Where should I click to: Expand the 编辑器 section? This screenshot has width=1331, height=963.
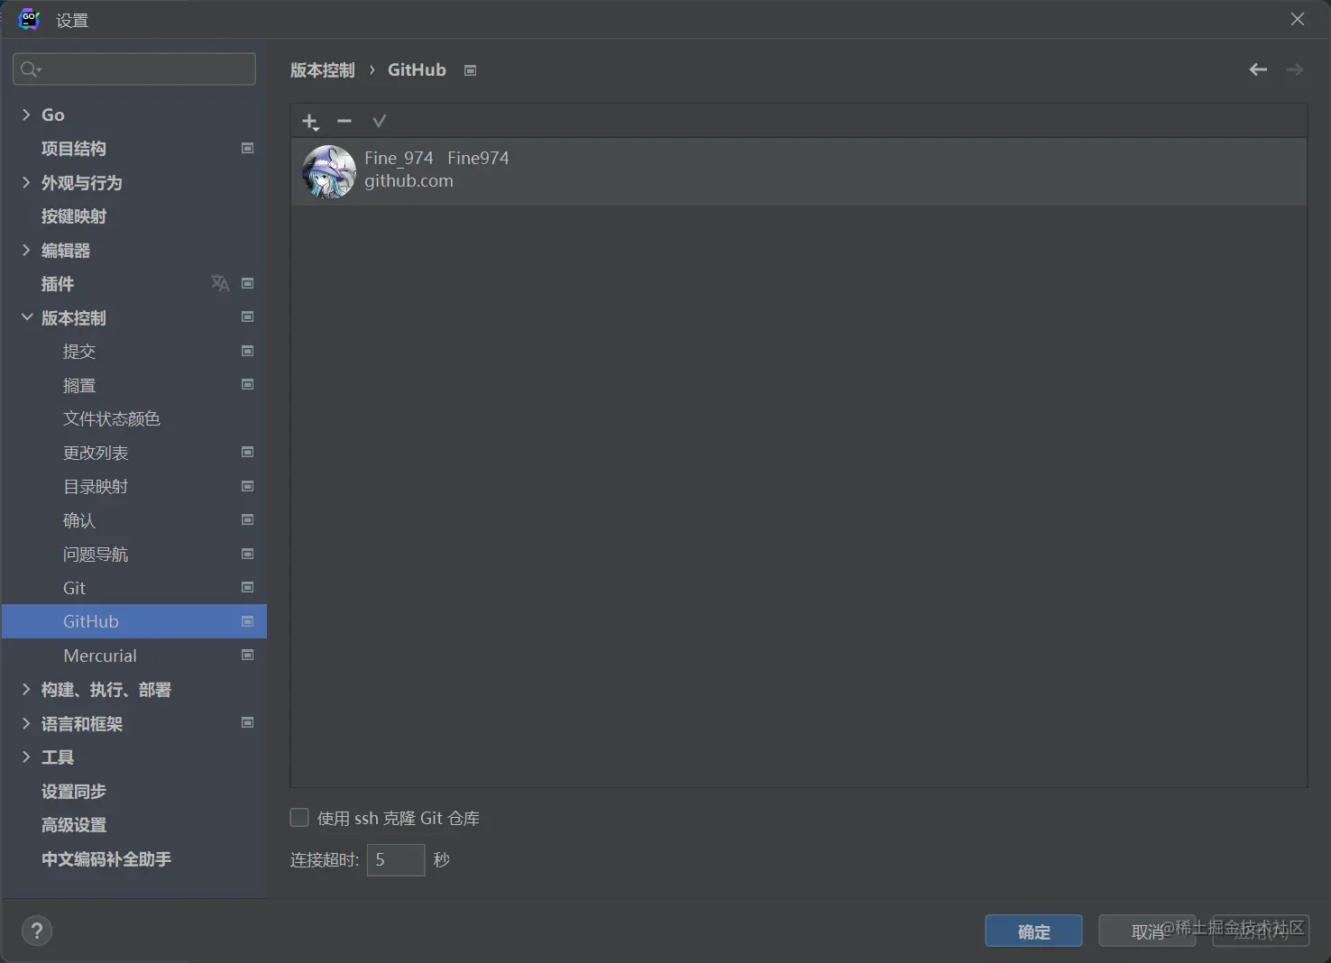(26, 250)
